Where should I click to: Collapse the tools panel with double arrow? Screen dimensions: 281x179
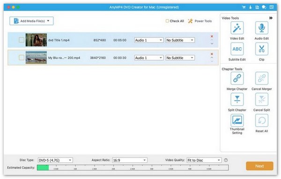click(x=271, y=18)
